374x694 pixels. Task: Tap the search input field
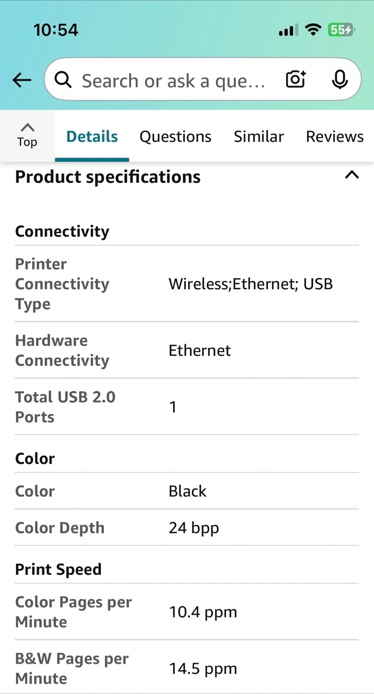tap(174, 80)
